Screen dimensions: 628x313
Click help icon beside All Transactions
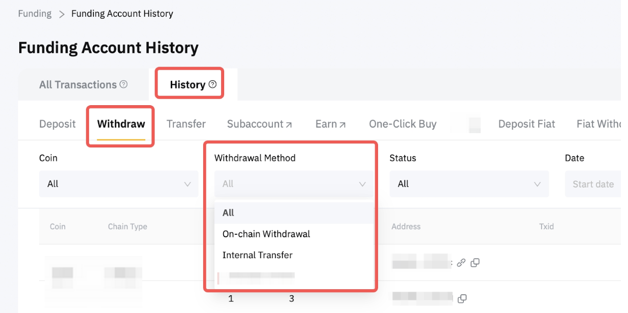(x=123, y=85)
